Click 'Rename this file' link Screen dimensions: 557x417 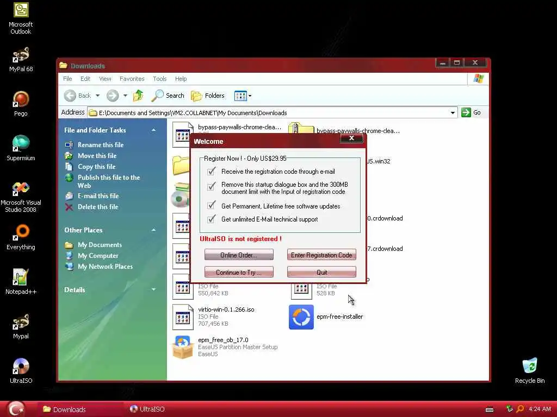tap(101, 144)
